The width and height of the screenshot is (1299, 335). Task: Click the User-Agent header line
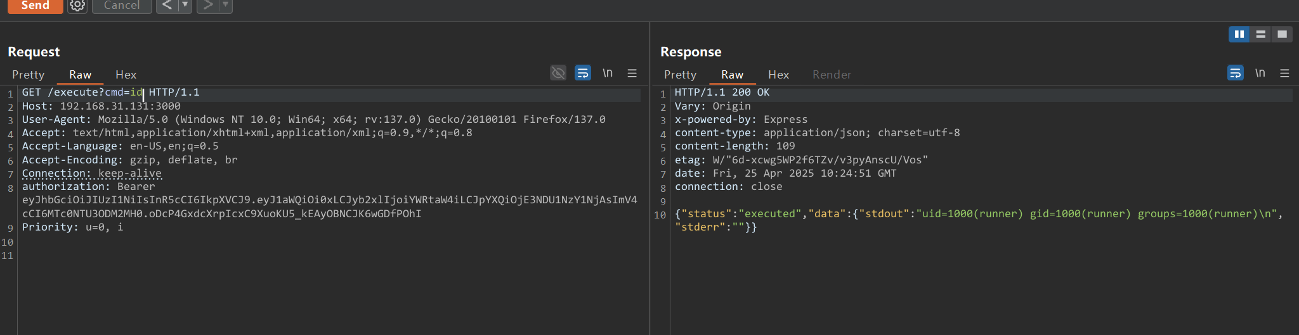tap(314, 120)
